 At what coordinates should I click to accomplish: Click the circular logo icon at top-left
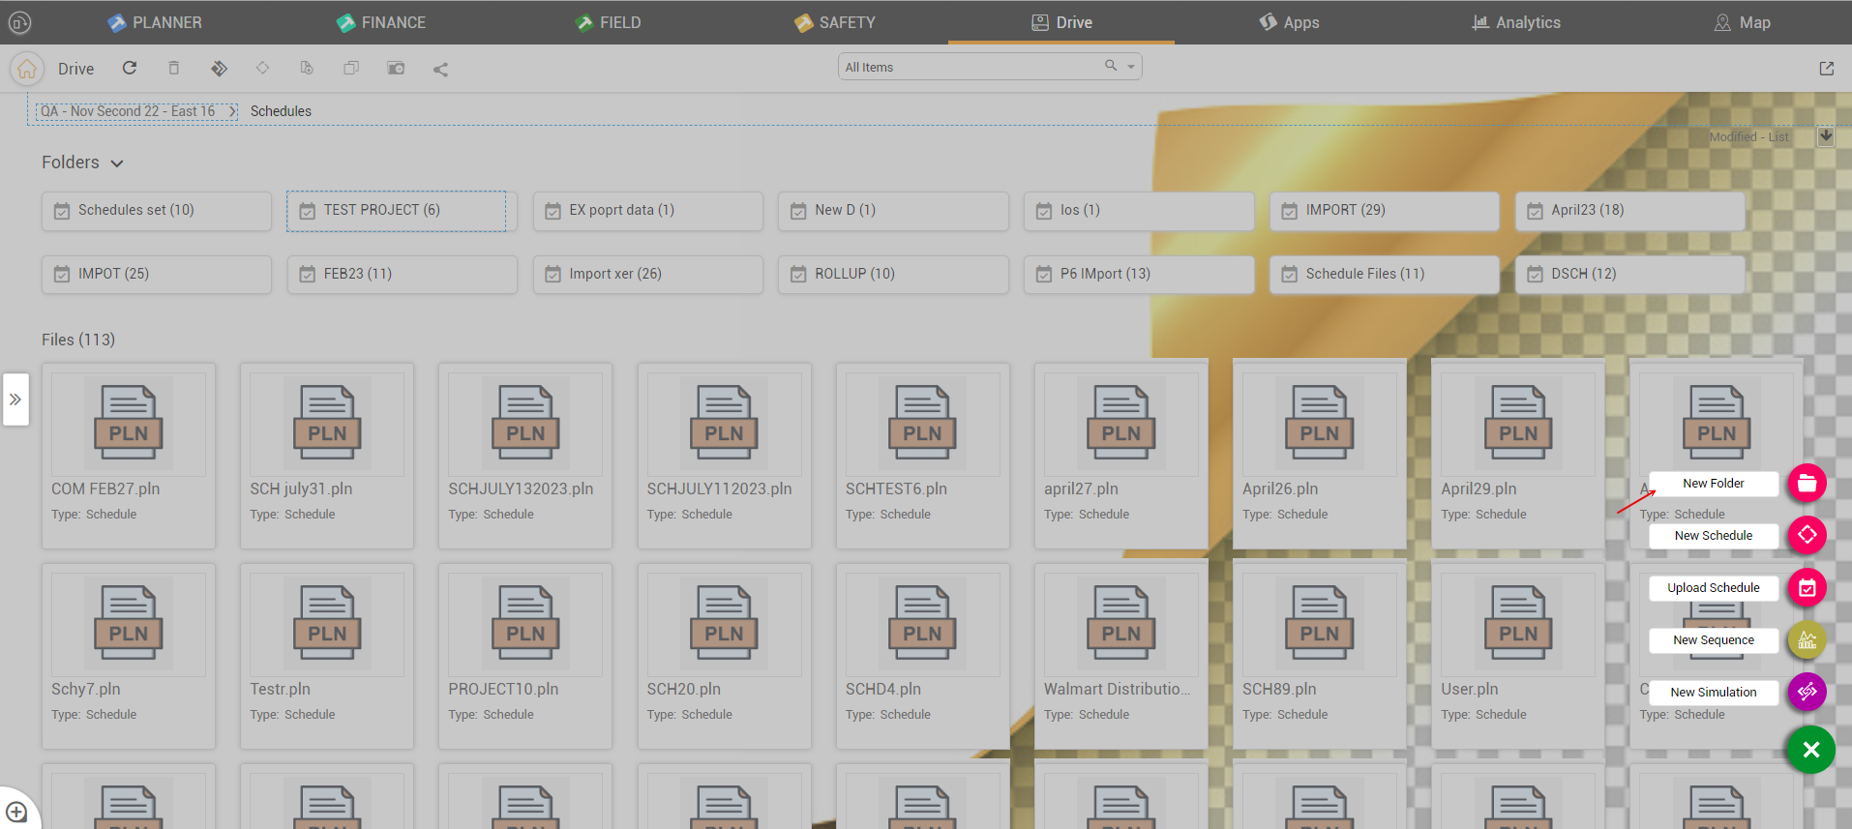(19, 22)
